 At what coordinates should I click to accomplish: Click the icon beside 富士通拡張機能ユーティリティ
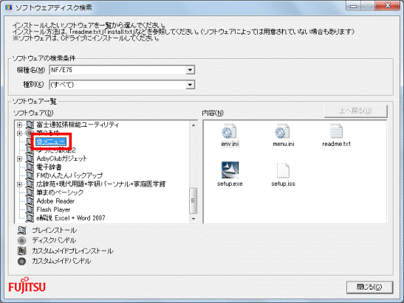30,125
